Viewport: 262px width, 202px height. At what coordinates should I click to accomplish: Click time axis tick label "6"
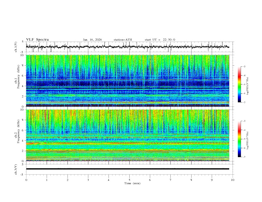click(x=150, y=180)
